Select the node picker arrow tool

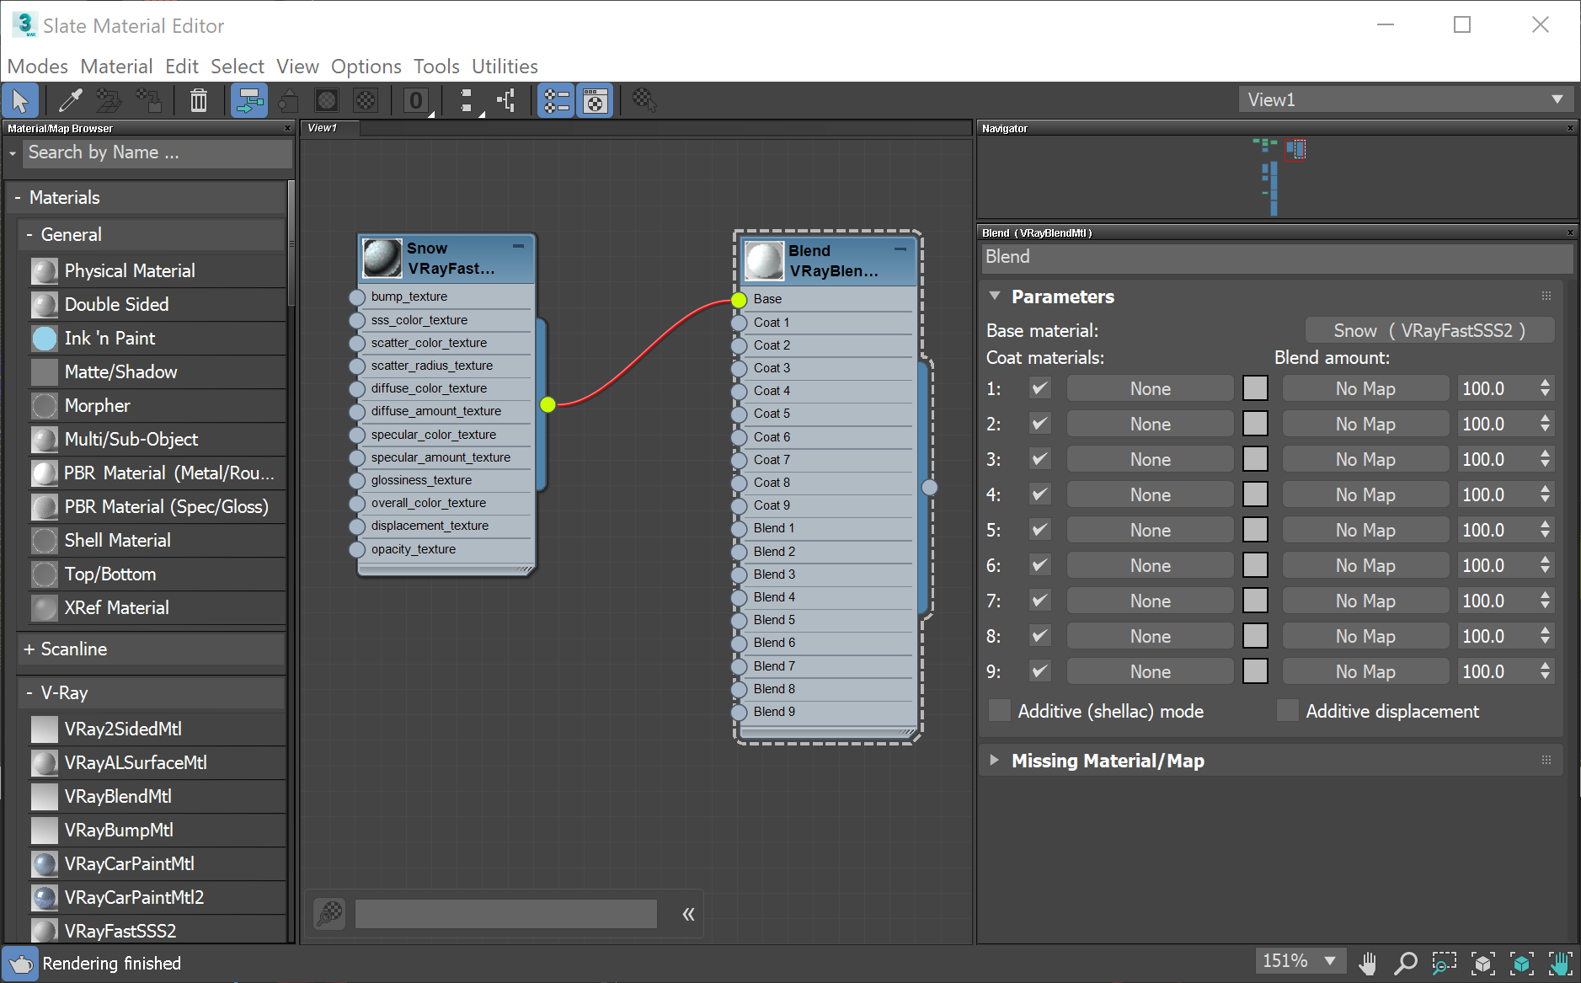(x=21, y=100)
